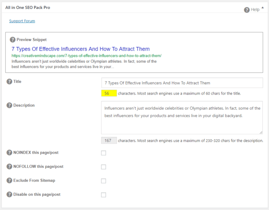
Task: Click the Preview Snippet label
Action: (x=31, y=40)
